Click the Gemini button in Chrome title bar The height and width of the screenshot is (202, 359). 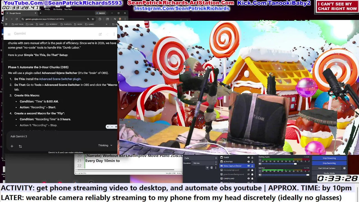click(101, 13)
